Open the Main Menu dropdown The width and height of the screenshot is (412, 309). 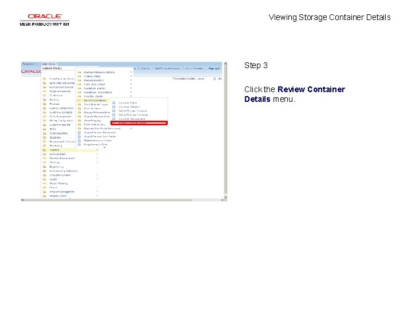[x=49, y=64]
